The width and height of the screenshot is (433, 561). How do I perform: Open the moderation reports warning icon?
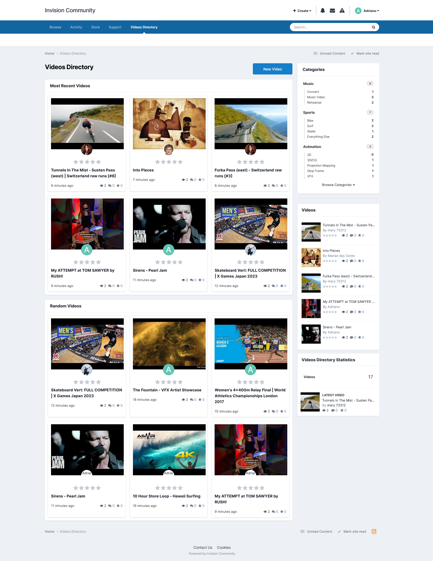pyautogui.click(x=342, y=10)
